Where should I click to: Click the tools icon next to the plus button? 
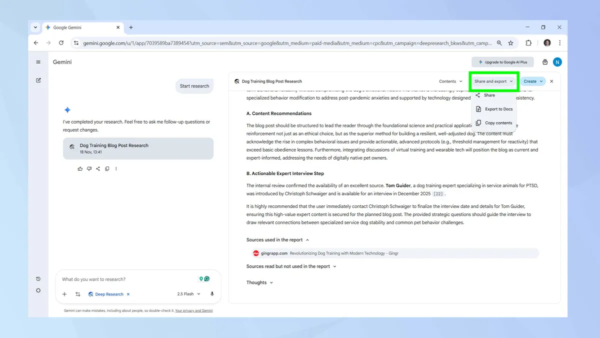point(78,294)
